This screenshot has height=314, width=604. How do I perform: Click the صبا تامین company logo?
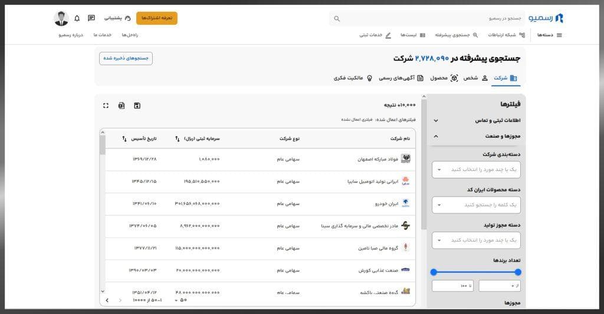pyautogui.click(x=406, y=247)
